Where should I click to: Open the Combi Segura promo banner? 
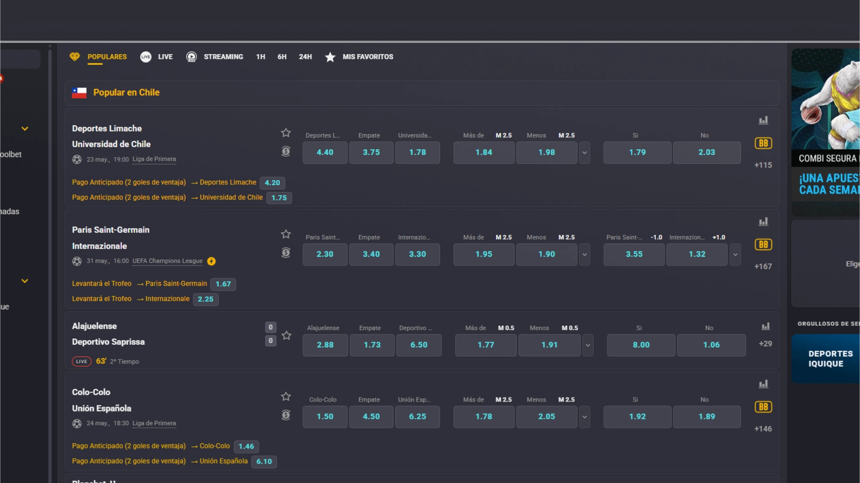click(x=826, y=132)
